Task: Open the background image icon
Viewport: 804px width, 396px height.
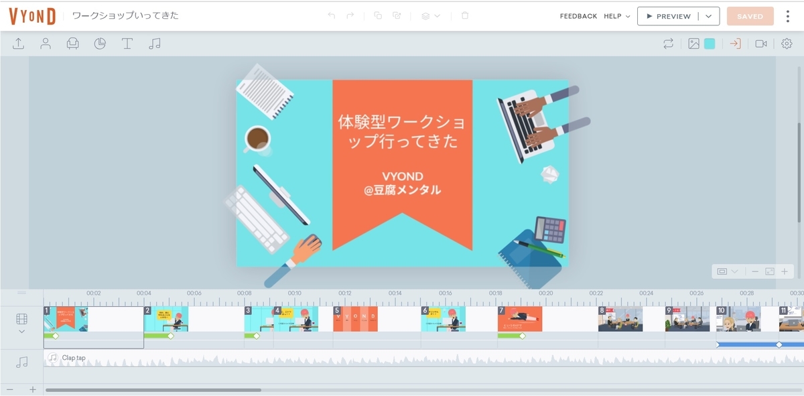Action: click(x=694, y=44)
